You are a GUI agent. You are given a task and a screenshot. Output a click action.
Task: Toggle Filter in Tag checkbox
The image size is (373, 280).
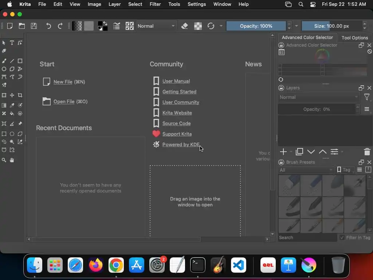[342, 237]
